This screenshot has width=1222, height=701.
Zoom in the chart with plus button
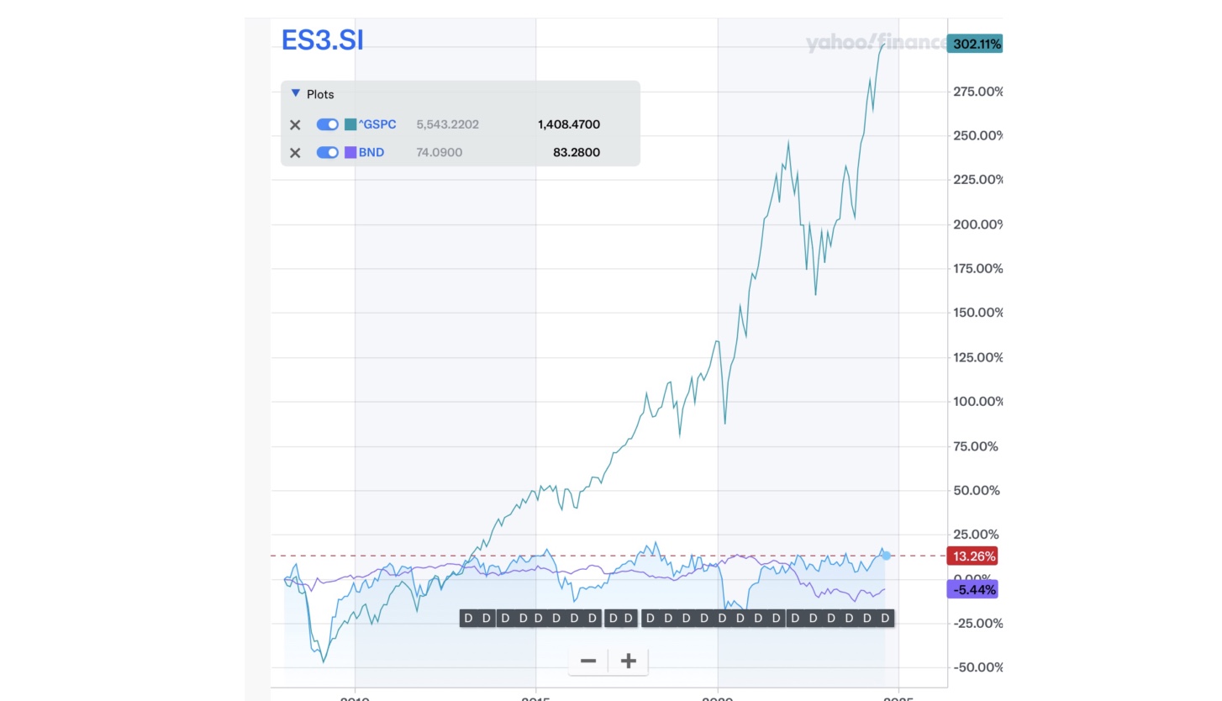point(628,661)
